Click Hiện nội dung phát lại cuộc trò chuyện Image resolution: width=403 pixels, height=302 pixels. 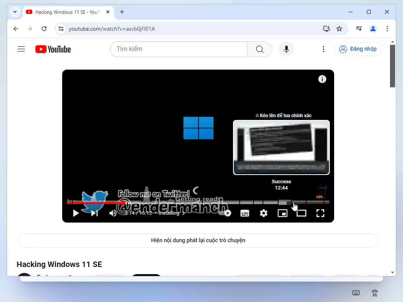point(198,240)
